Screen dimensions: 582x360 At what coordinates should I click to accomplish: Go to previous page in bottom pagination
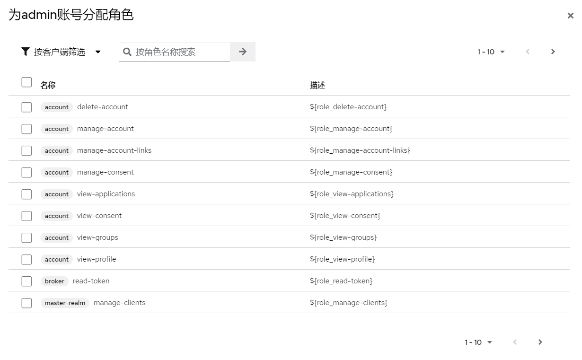pyautogui.click(x=515, y=342)
